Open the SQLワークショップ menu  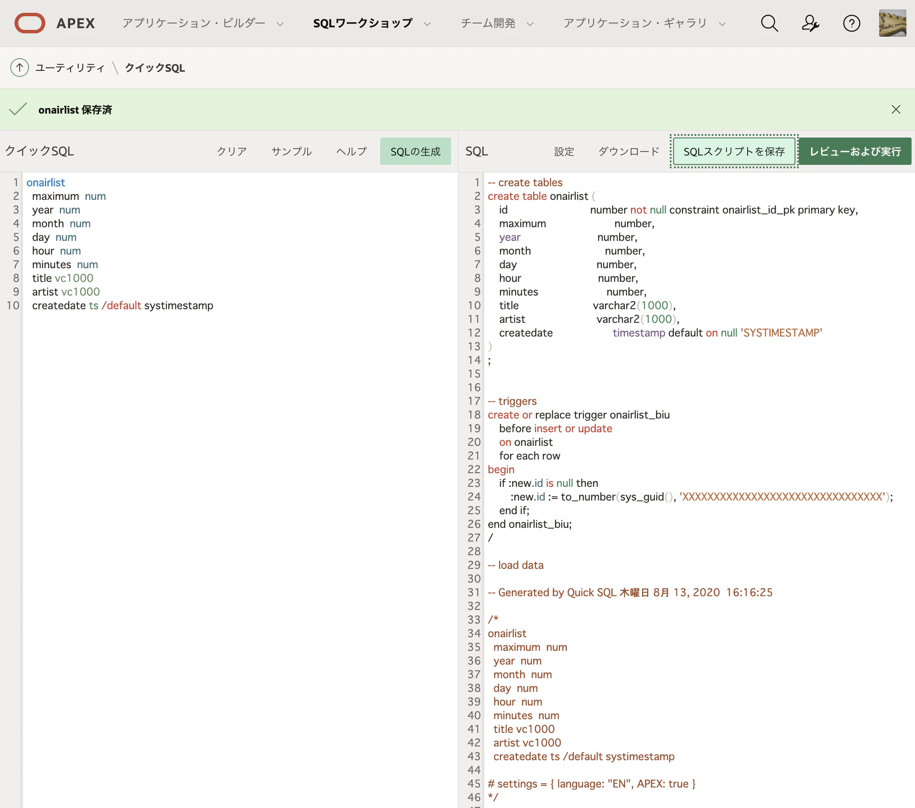tap(363, 23)
